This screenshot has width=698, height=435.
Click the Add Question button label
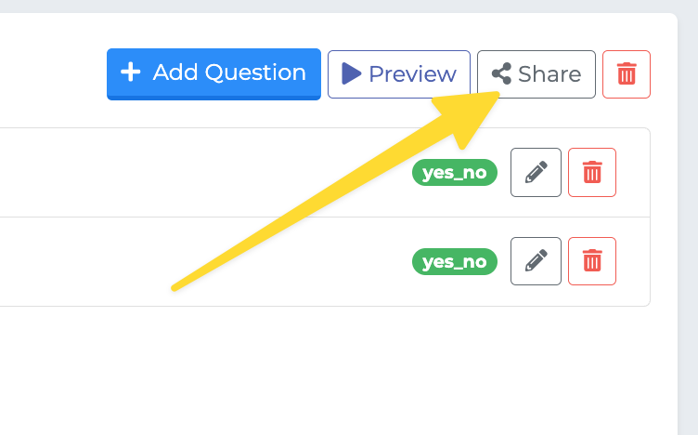(229, 72)
